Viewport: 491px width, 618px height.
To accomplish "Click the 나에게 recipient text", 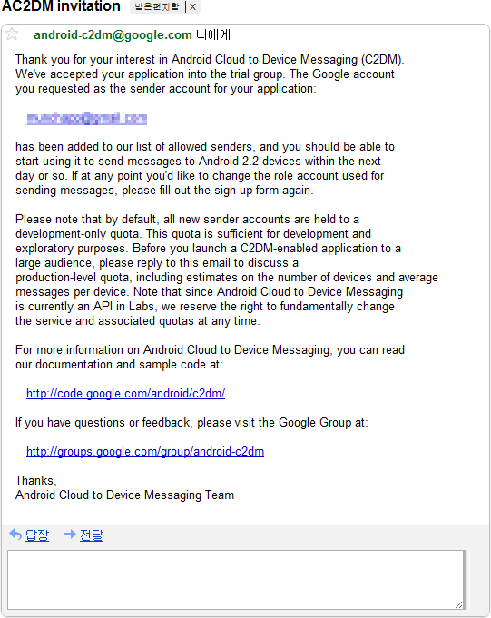I will (213, 34).
